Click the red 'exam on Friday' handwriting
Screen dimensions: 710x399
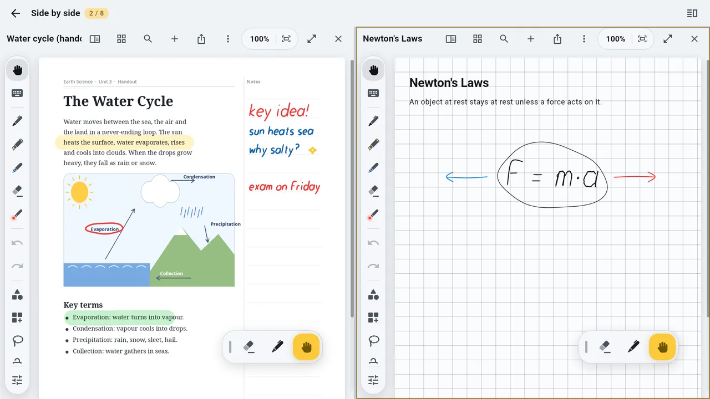284,186
